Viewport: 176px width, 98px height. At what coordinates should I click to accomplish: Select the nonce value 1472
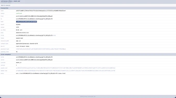coord(17,27)
